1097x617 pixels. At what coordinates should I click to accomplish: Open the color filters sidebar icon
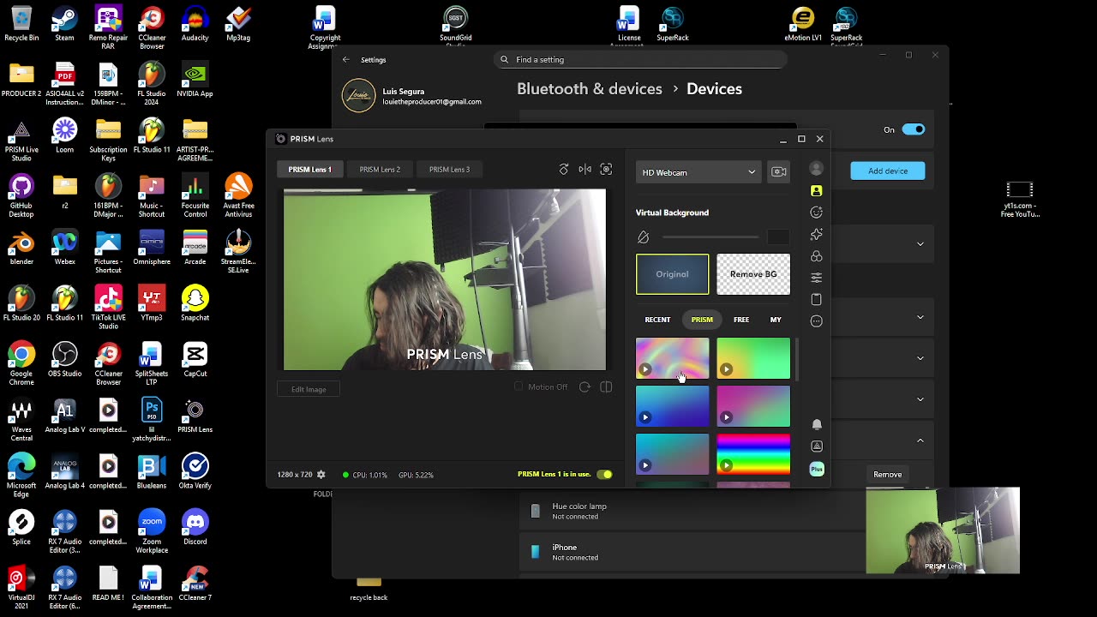[x=817, y=256]
